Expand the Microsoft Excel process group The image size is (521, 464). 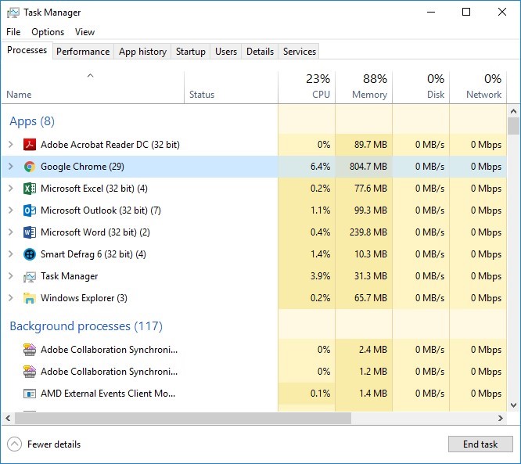click(11, 189)
